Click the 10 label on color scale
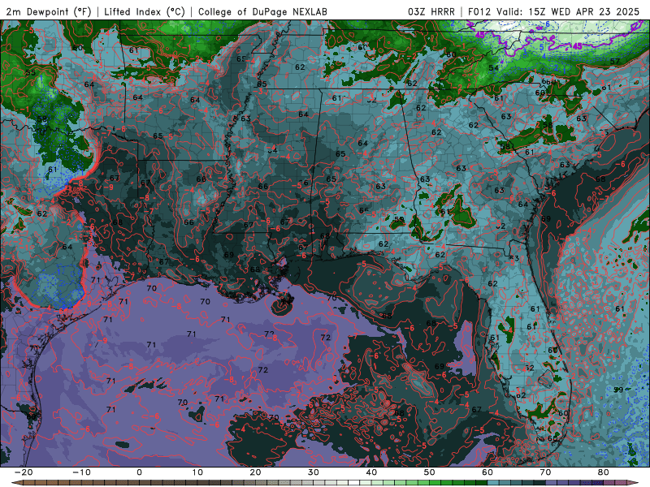The image size is (650, 487). [x=197, y=472]
